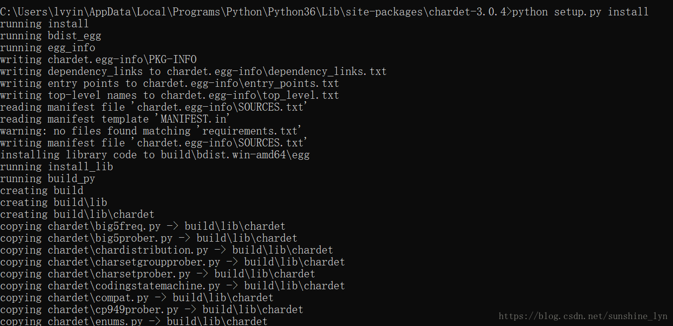Click the "reading manifest template 'MANIFEST.in'" line

pos(116,119)
